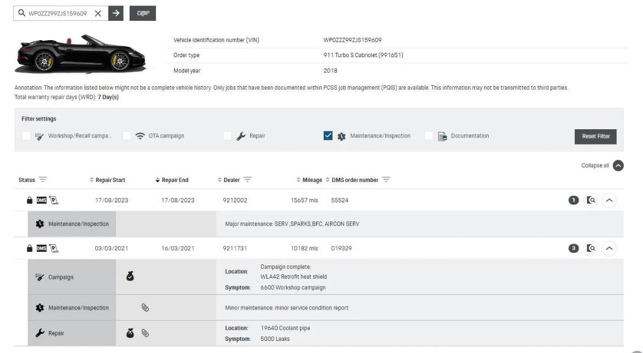
Task: Click the Workshop/Recall campaign filter icon
Action: click(x=40, y=136)
